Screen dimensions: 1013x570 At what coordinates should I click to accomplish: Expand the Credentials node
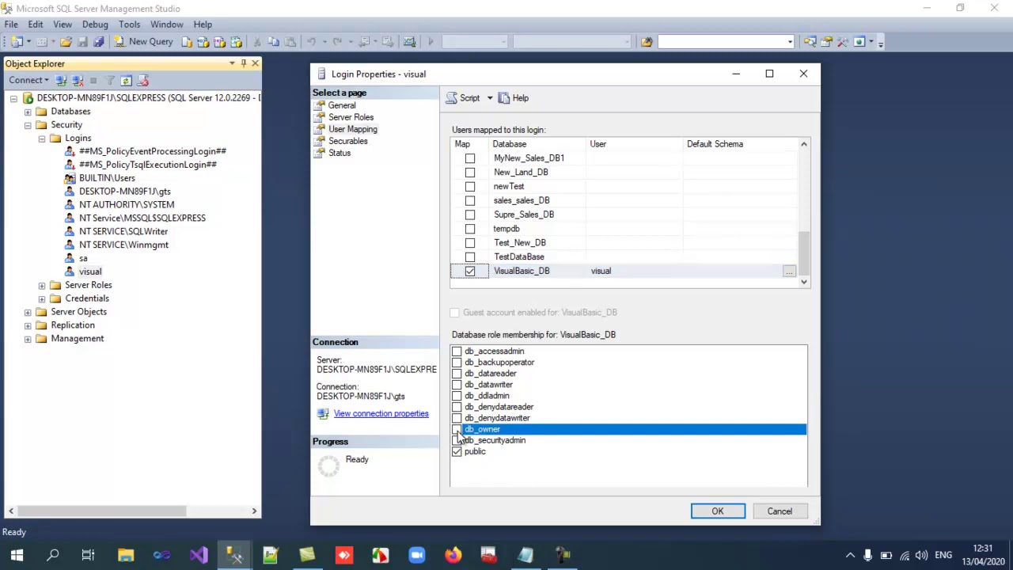(x=42, y=298)
